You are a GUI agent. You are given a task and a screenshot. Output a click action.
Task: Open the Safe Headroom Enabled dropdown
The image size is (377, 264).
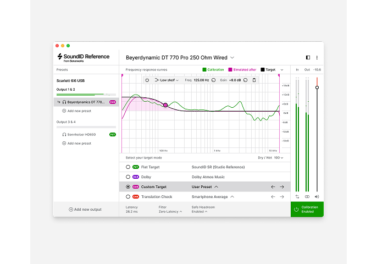pos(199,212)
